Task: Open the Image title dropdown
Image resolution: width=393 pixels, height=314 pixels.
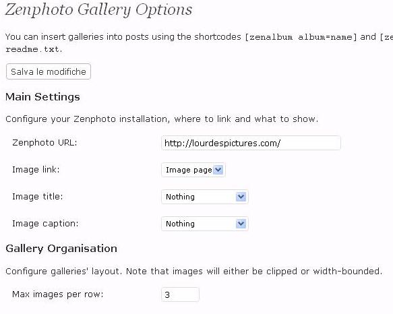Action: pyautogui.click(x=204, y=197)
